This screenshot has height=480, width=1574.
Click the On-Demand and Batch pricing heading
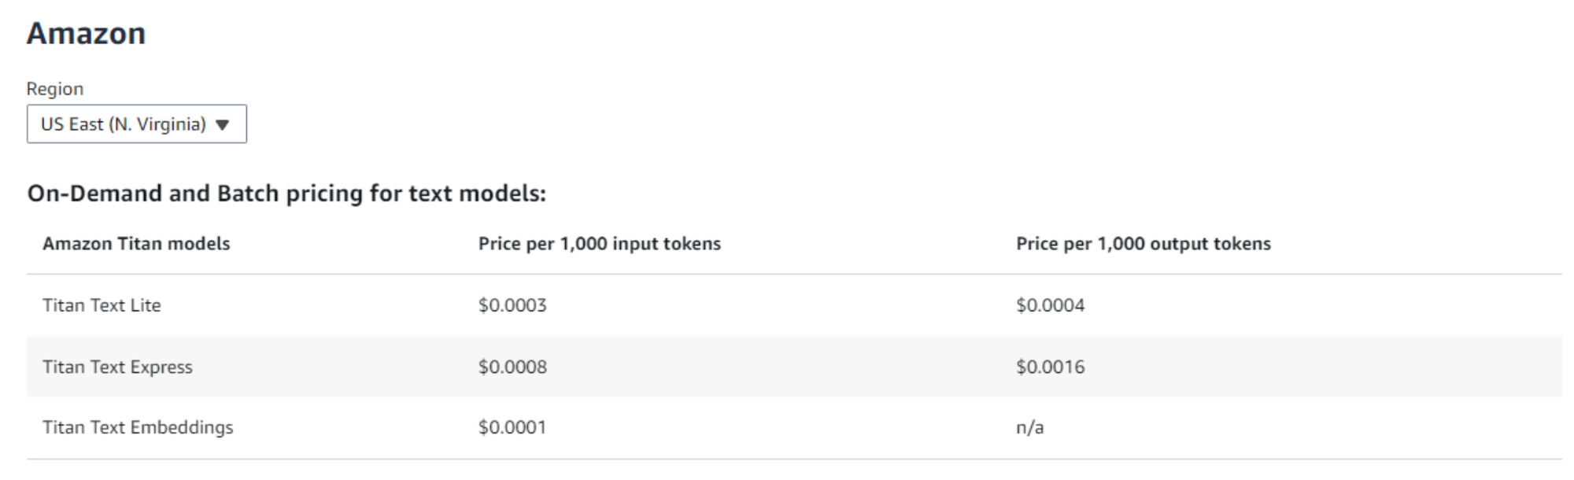[286, 194]
